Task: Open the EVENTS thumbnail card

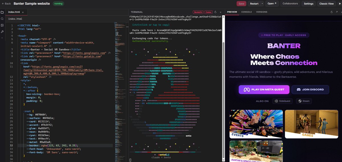Action: click(x=256, y=124)
